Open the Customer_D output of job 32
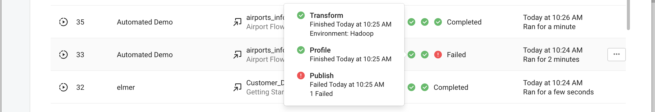The width and height of the screenshot is (655, 112). (265, 83)
